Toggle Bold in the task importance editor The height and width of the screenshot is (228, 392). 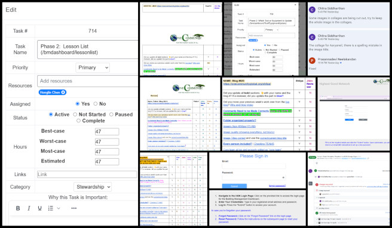pos(18,208)
